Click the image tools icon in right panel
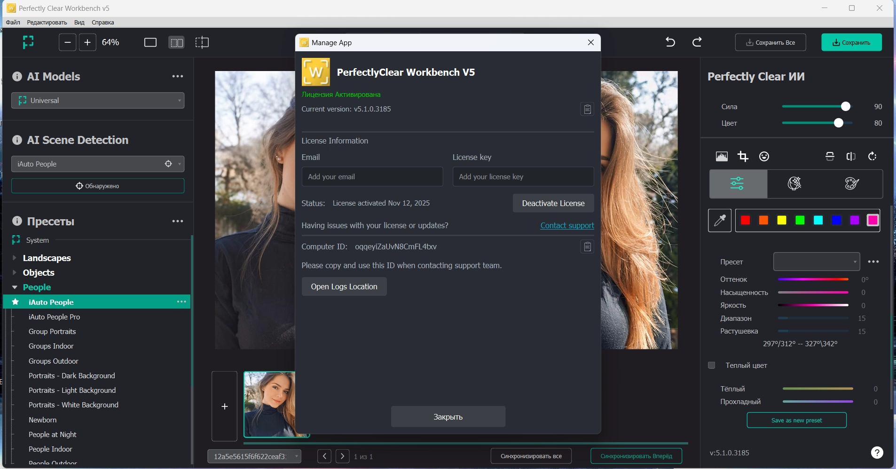896x469 pixels. click(722, 157)
